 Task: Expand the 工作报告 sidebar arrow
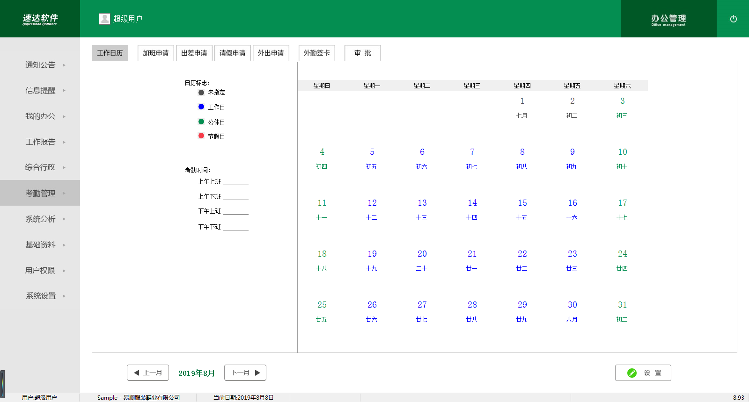(x=64, y=142)
